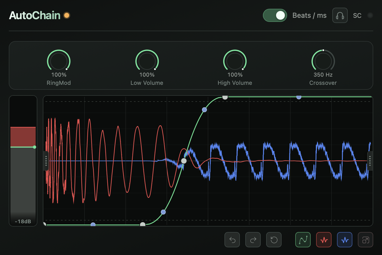Click the redo arrow button
Image resolution: width=382 pixels, height=255 pixels.
click(253, 240)
